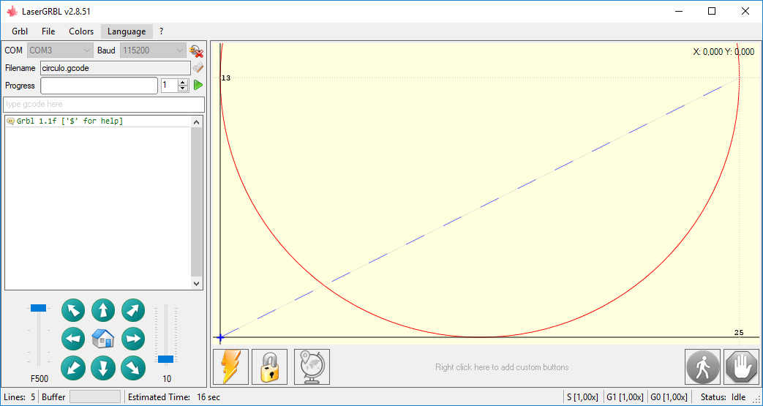Click the LaserGRBL app logo in the title bar
The height and width of the screenshot is (406, 763).
12,11
